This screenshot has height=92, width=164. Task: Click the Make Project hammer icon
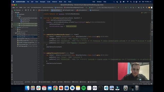coord(86,7)
